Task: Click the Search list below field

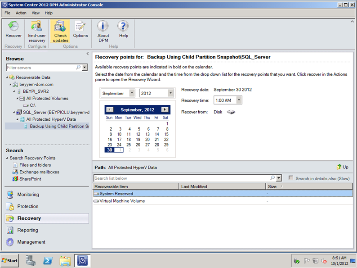Action: point(182,178)
